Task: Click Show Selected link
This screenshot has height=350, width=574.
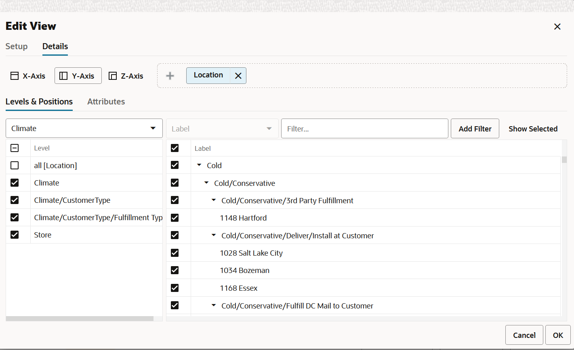Action: pyautogui.click(x=533, y=129)
